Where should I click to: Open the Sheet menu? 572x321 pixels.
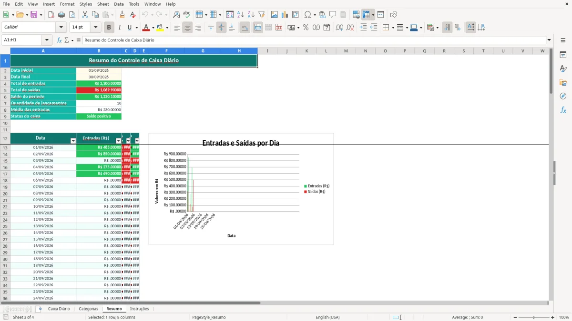pos(103,4)
